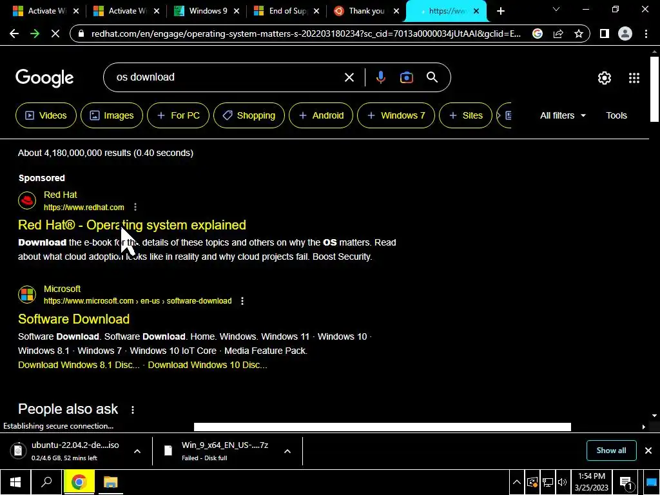Click the address bar URL
The width and height of the screenshot is (660, 495).
coord(306,34)
